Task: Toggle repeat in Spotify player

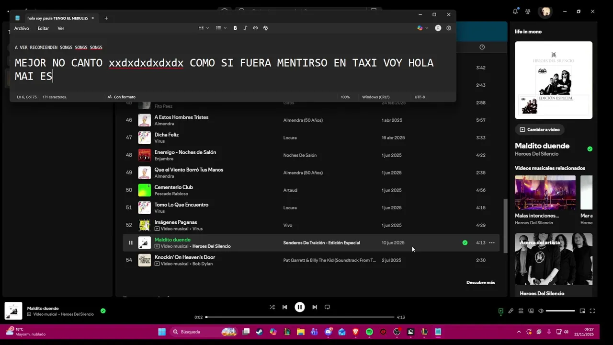Action: [x=328, y=307]
